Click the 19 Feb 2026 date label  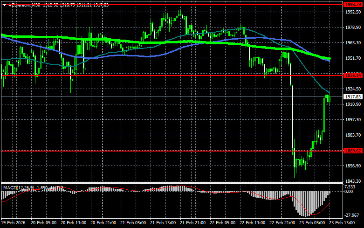pyautogui.click(x=14, y=223)
